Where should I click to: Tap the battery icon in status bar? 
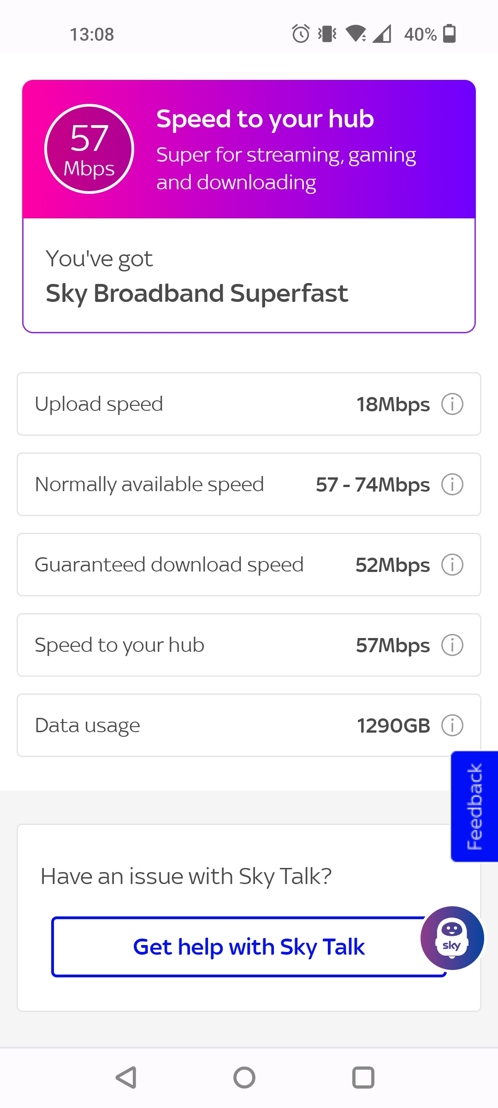click(449, 34)
